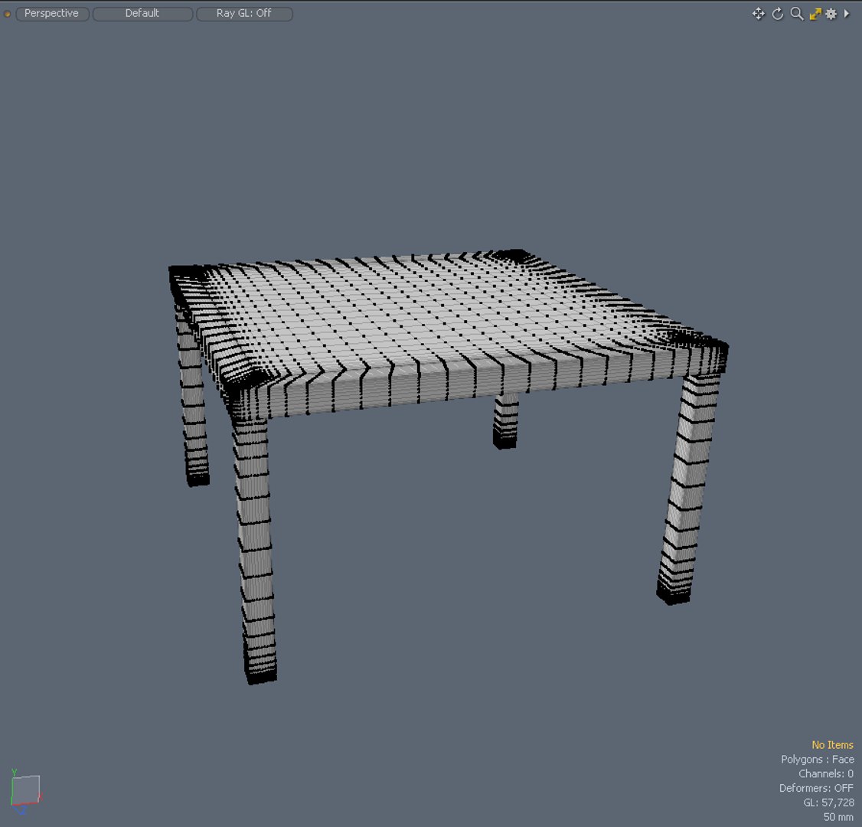Select the front-right table leg

(x=687, y=489)
